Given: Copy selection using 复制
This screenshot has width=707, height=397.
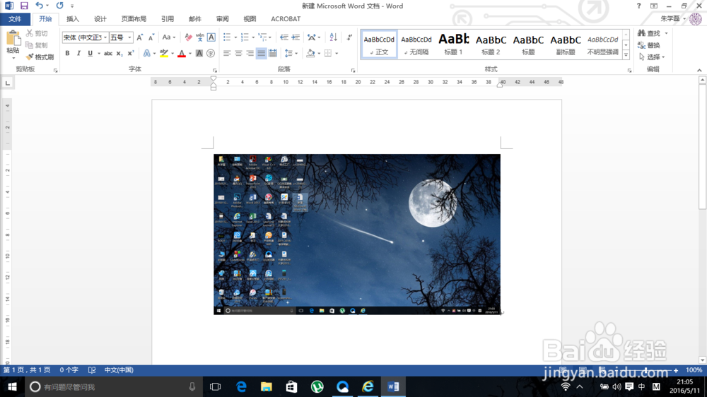Looking at the screenshot, I should [37, 45].
